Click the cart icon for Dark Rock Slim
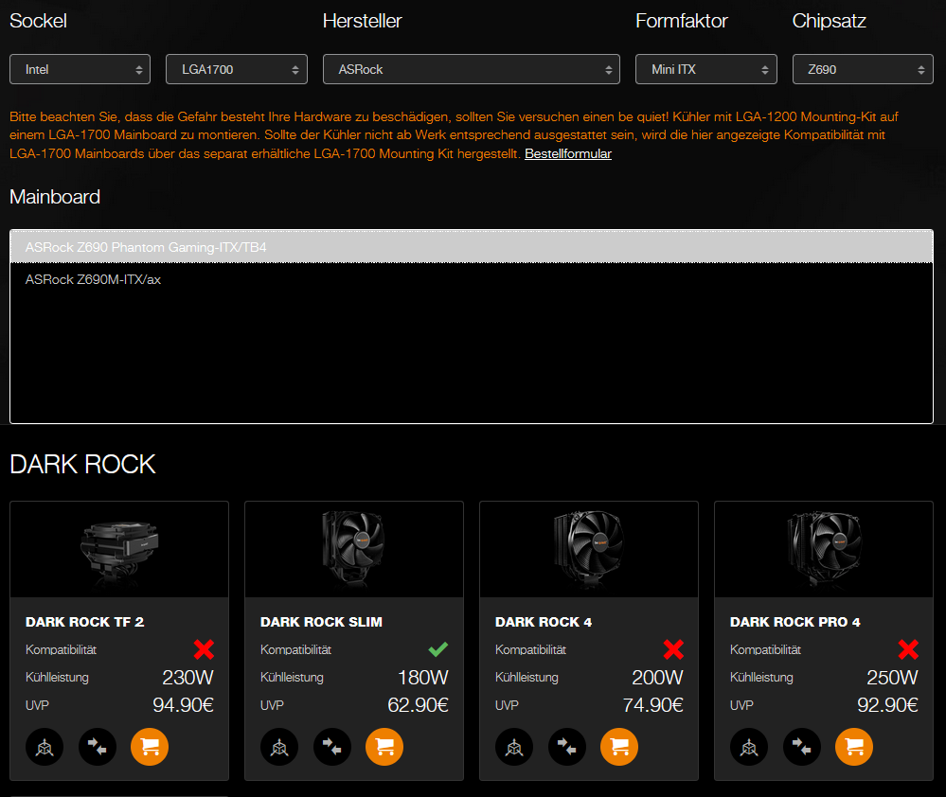Viewport: 946px width, 797px height. [x=384, y=747]
